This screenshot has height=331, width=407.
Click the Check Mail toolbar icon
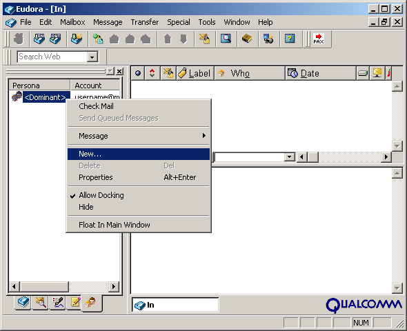pos(77,39)
